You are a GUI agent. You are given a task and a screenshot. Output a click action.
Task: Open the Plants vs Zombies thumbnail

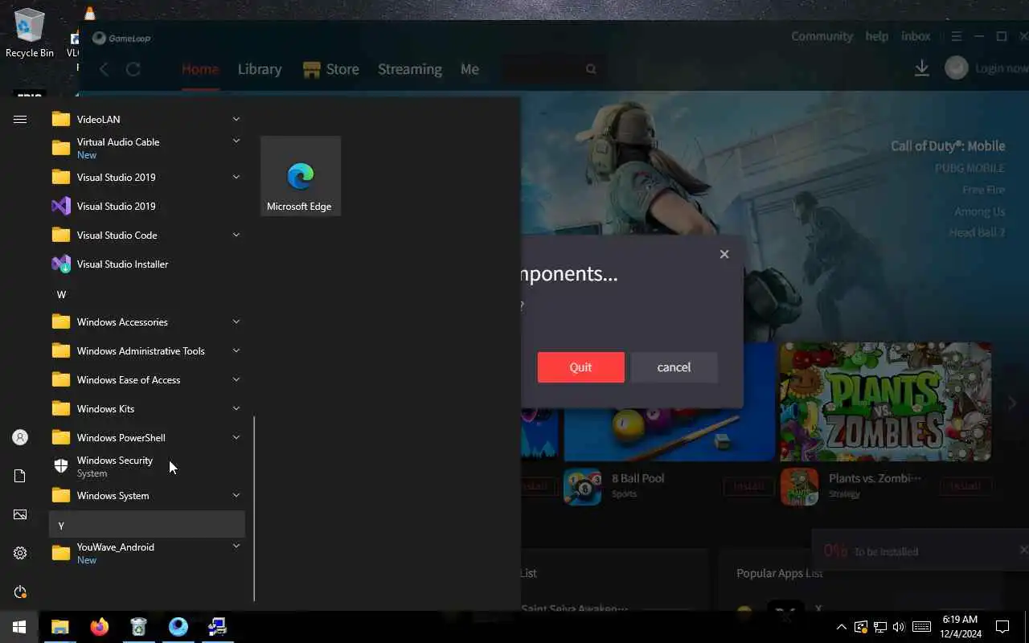(885, 402)
